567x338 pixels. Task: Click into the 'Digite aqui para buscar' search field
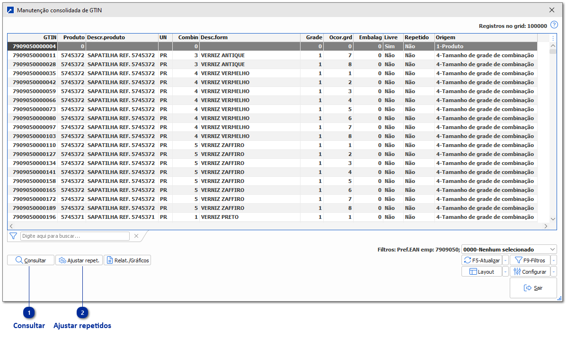pyautogui.click(x=75, y=236)
